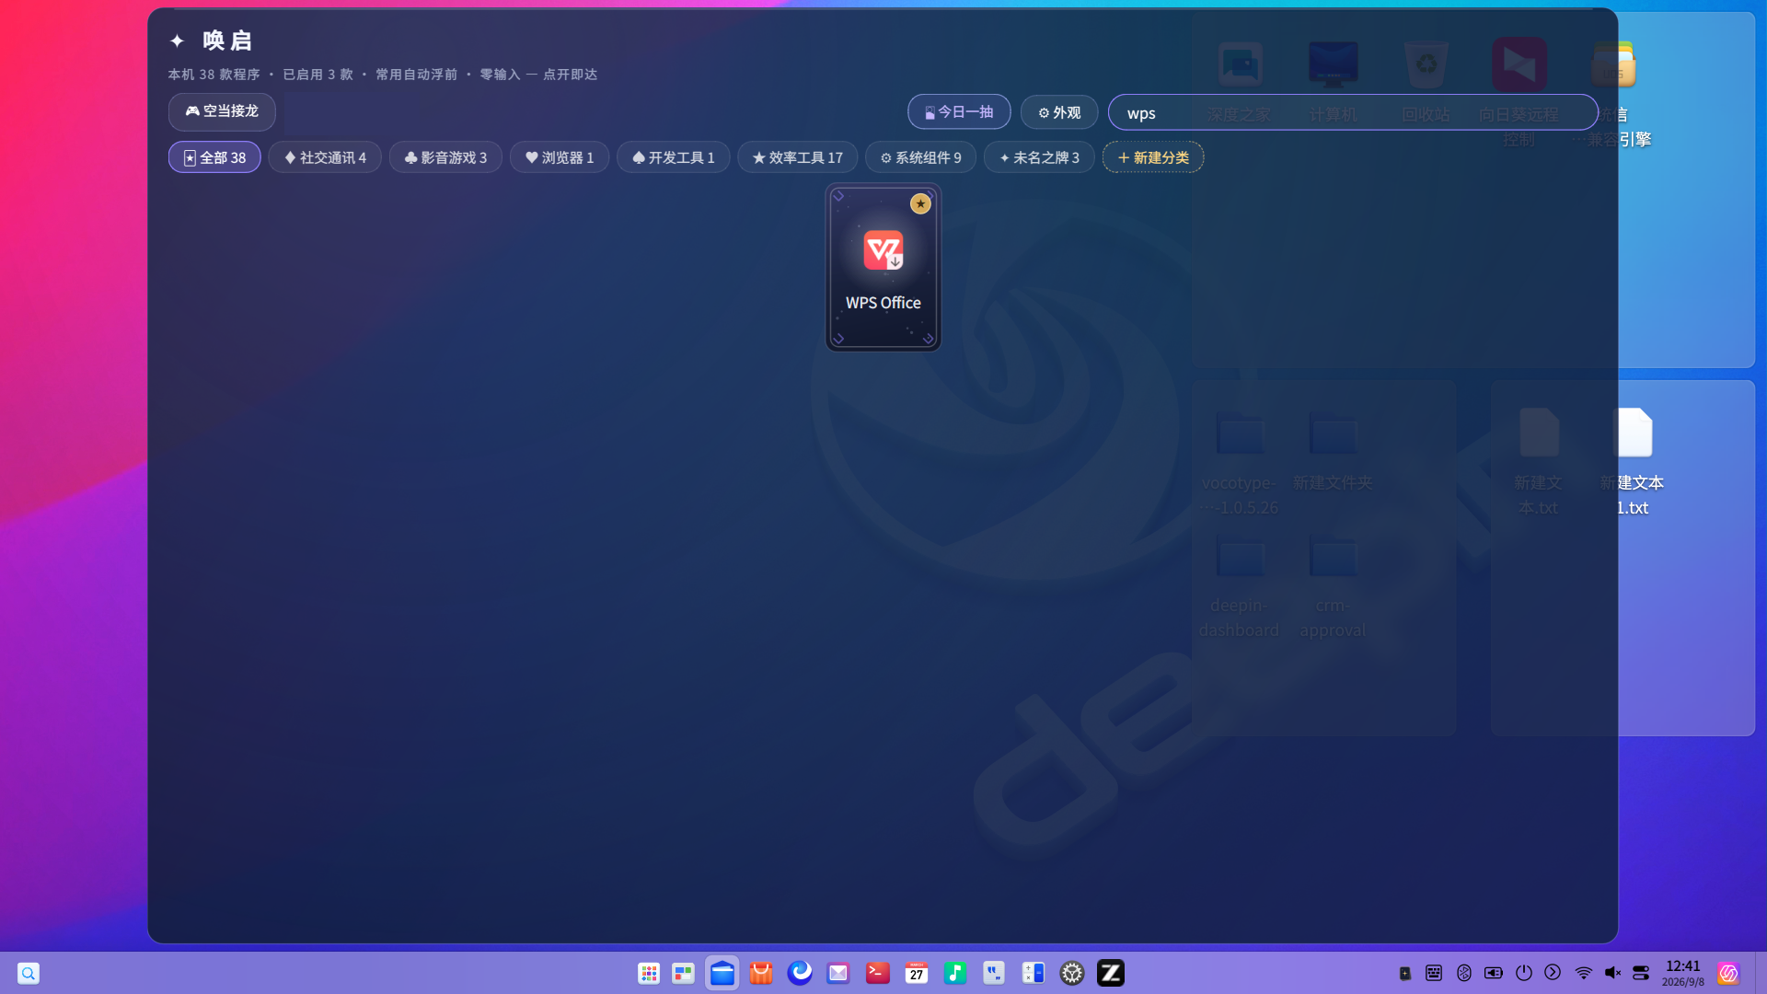Click the muted volume tray icon
This screenshot has height=994, width=1767.
pyautogui.click(x=1612, y=973)
